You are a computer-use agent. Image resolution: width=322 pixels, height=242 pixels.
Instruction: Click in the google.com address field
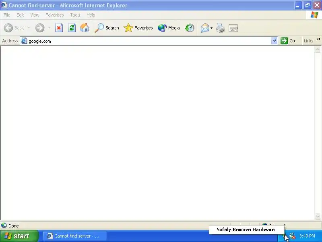149,41
